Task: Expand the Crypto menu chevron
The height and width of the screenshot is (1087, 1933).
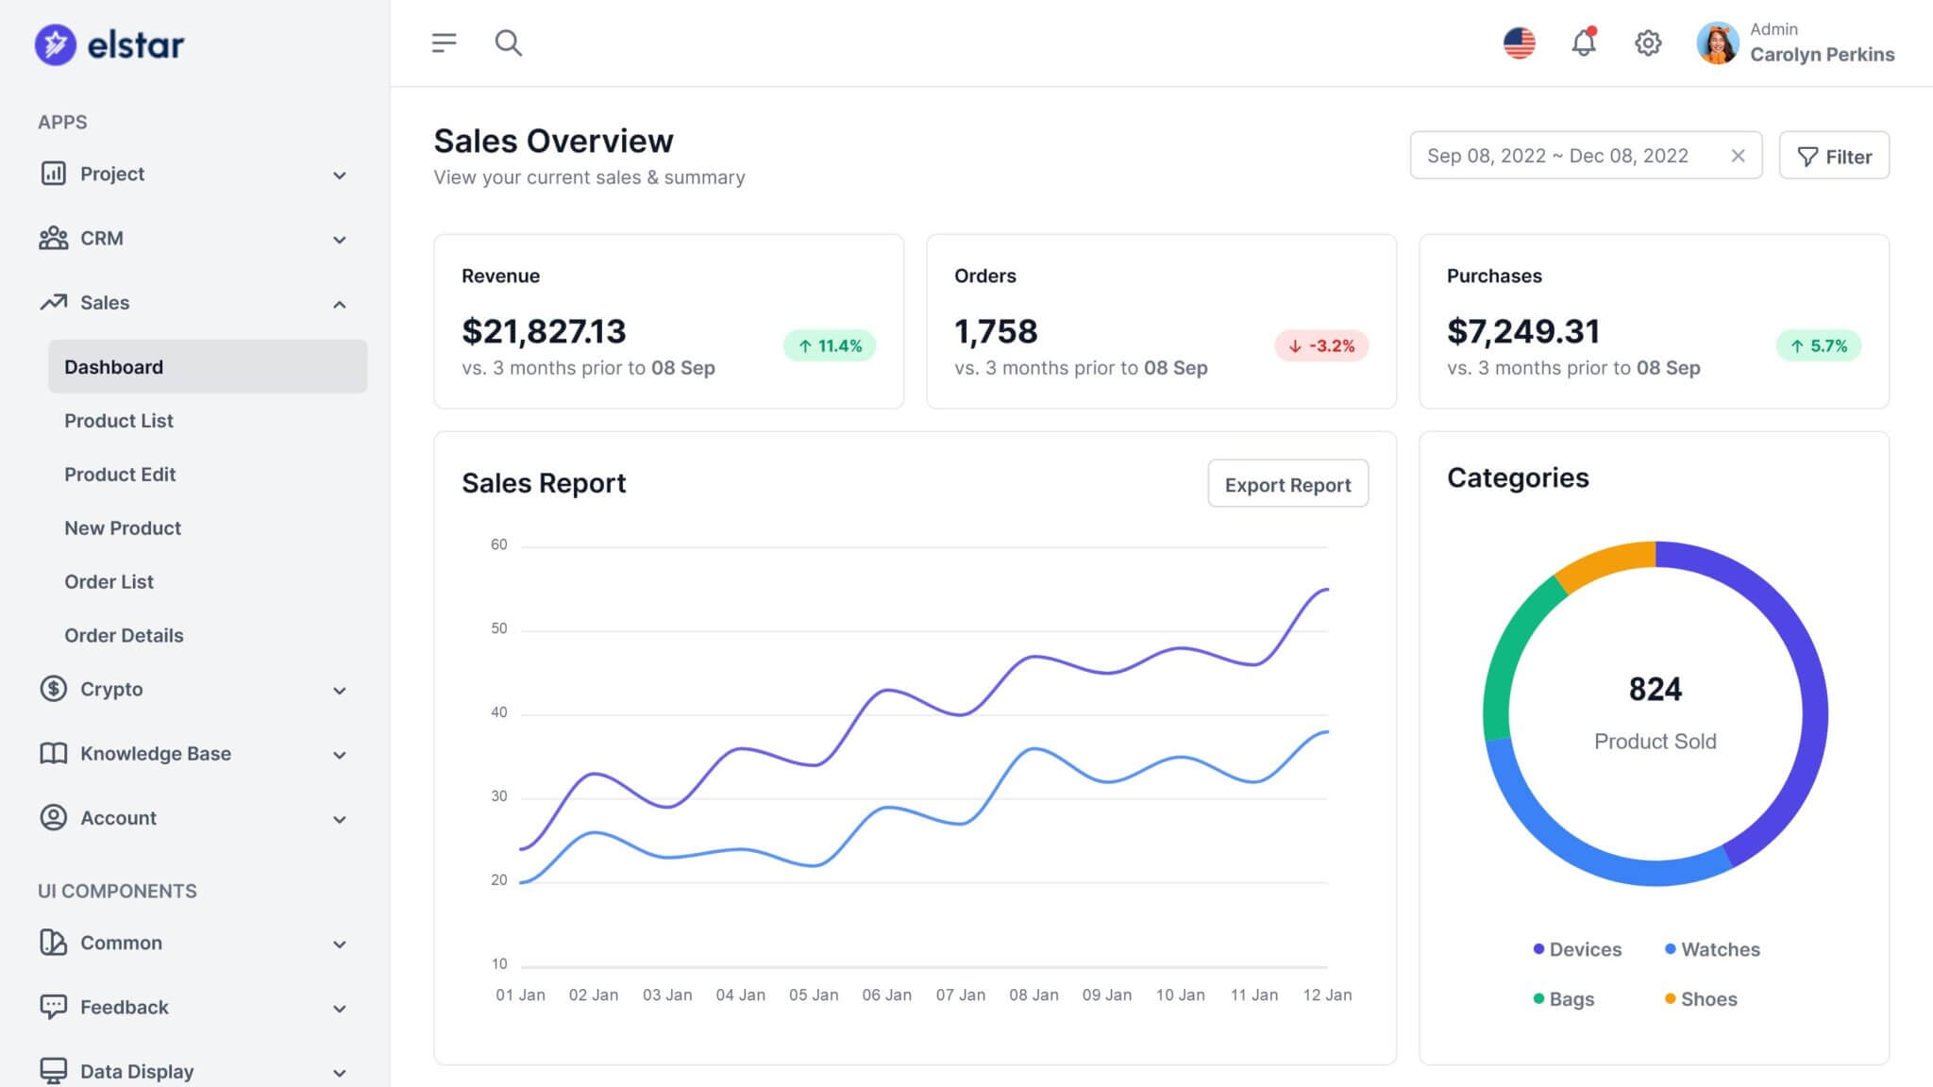Action: 340,691
